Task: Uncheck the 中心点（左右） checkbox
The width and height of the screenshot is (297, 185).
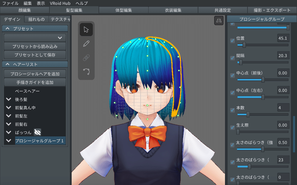Action: pyautogui.click(x=232, y=93)
